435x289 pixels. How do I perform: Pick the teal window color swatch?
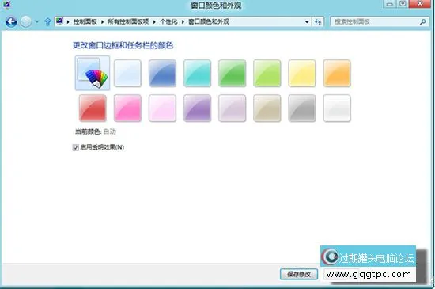click(197, 74)
